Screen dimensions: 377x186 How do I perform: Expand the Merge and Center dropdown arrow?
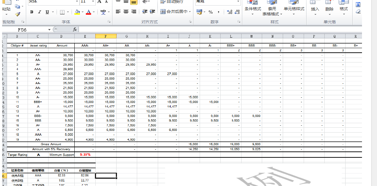coord(190,12)
